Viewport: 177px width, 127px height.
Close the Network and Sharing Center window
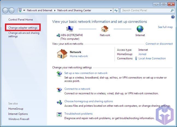pyautogui.click(x=171, y=4)
